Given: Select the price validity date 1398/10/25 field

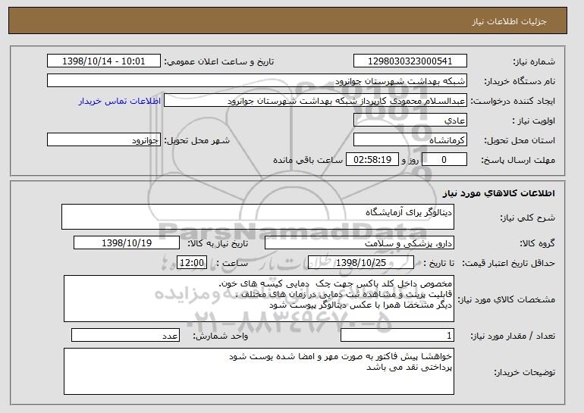Looking at the screenshot, I should coord(361,263).
